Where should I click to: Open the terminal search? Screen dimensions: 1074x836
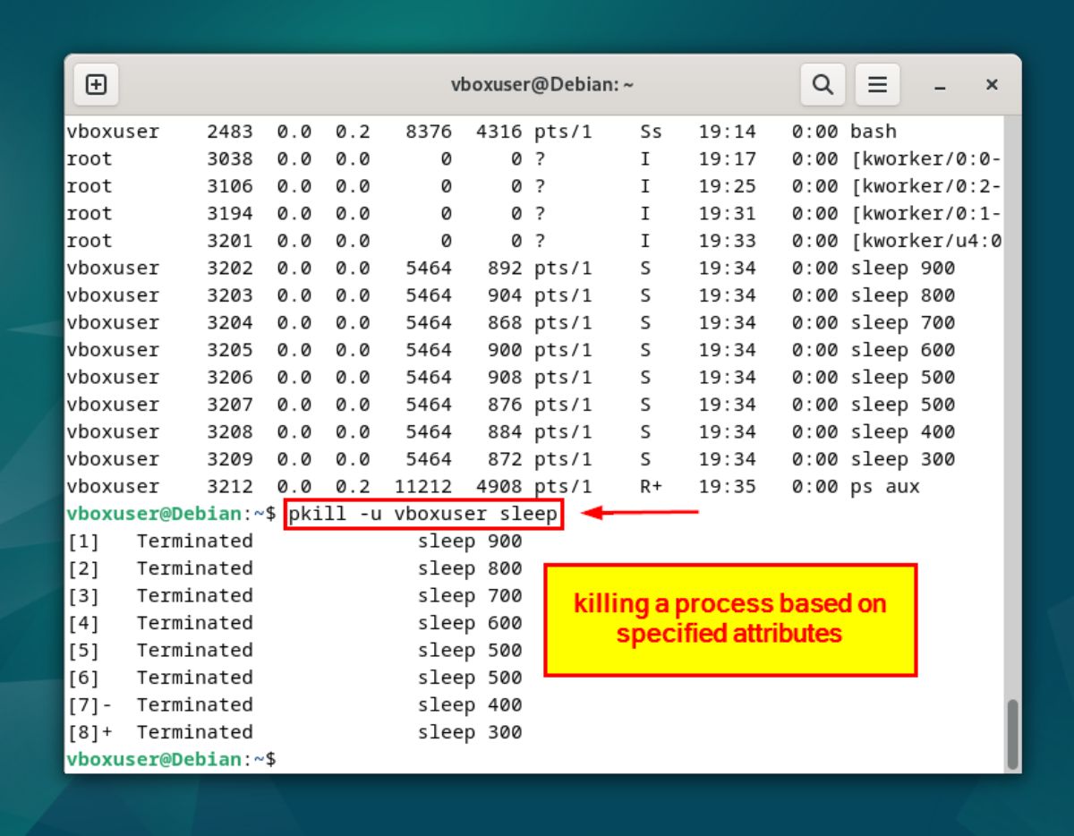pyautogui.click(x=823, y=84)
